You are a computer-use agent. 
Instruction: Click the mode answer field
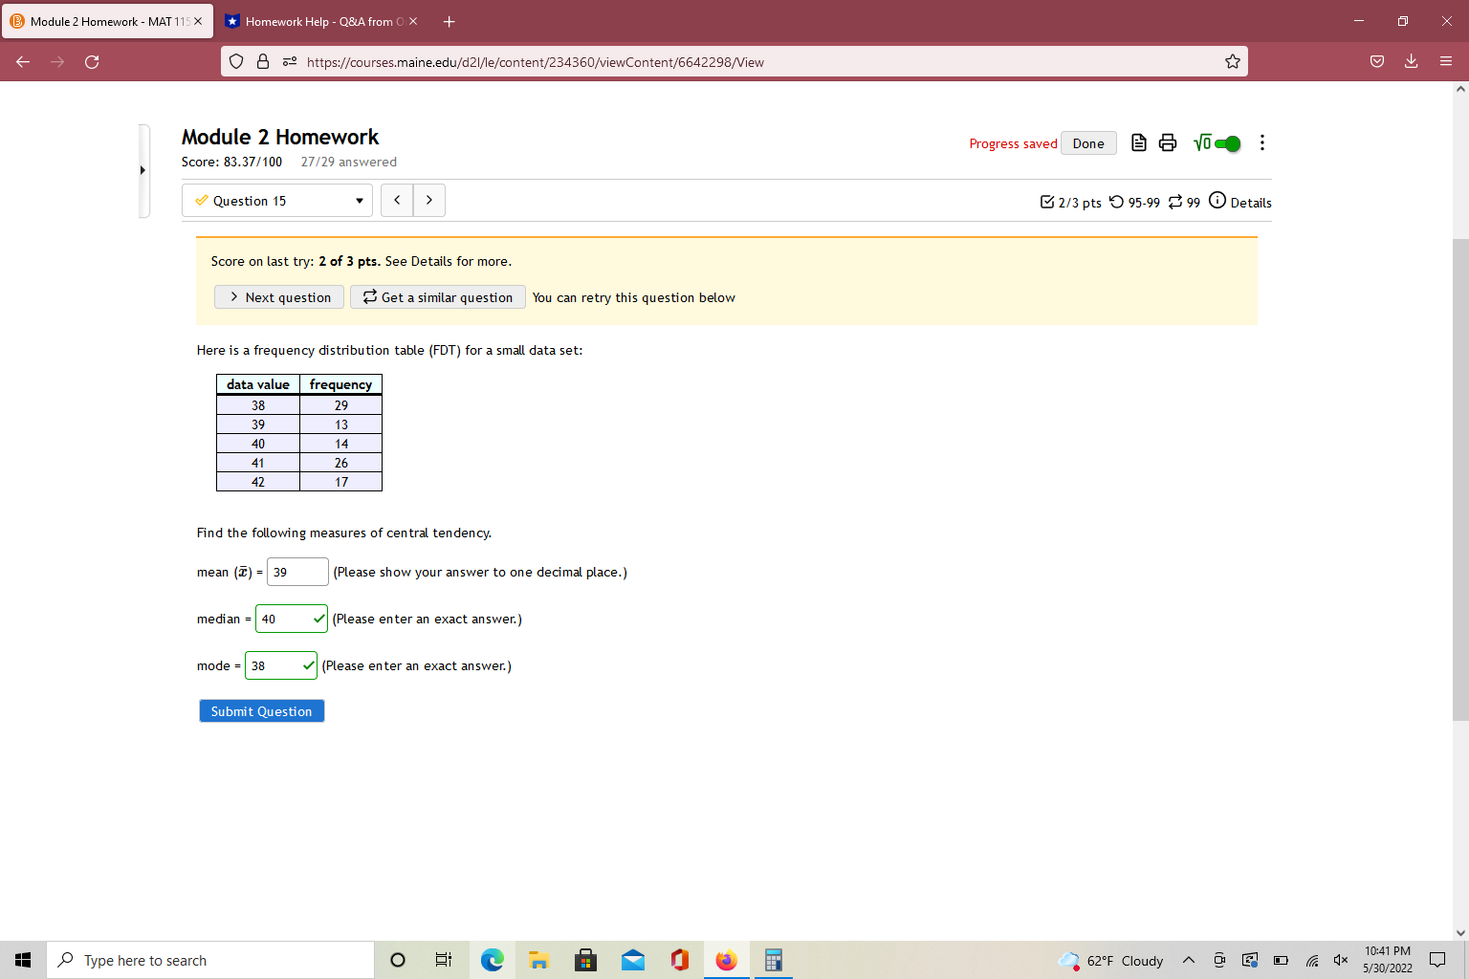click(x=281, y=665)
